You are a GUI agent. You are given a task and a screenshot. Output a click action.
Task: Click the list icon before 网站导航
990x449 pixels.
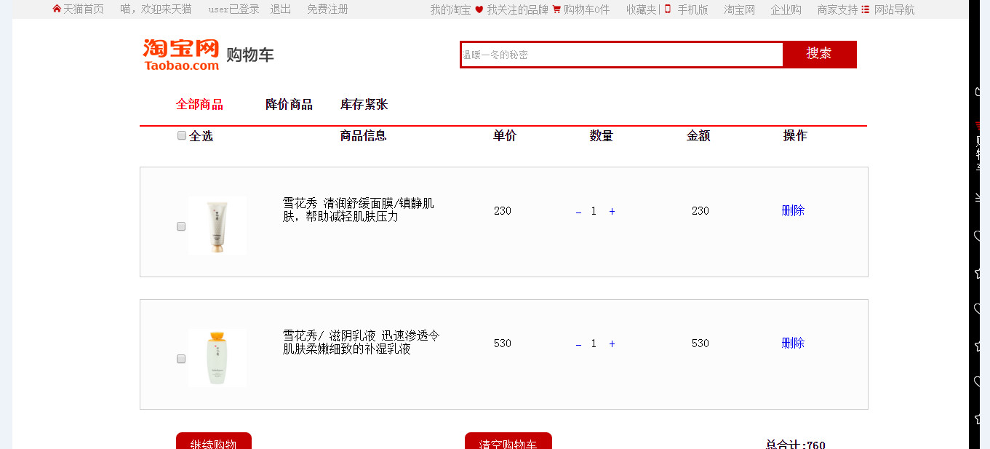click(865, 9)
